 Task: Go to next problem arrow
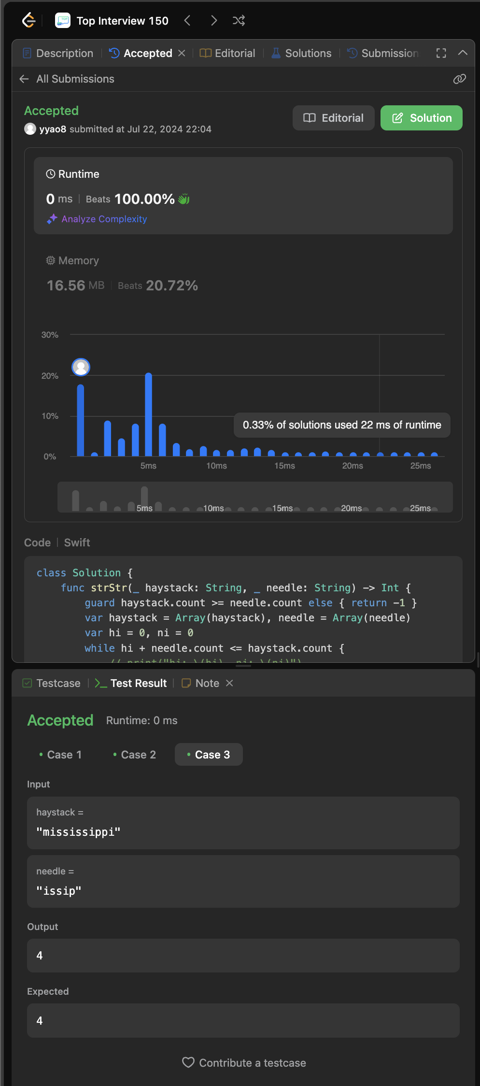[x=214, y=20]
